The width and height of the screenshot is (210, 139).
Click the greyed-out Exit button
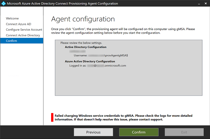coord(184,132)
